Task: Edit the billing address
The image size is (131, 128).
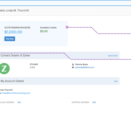Action: point(19,102)
